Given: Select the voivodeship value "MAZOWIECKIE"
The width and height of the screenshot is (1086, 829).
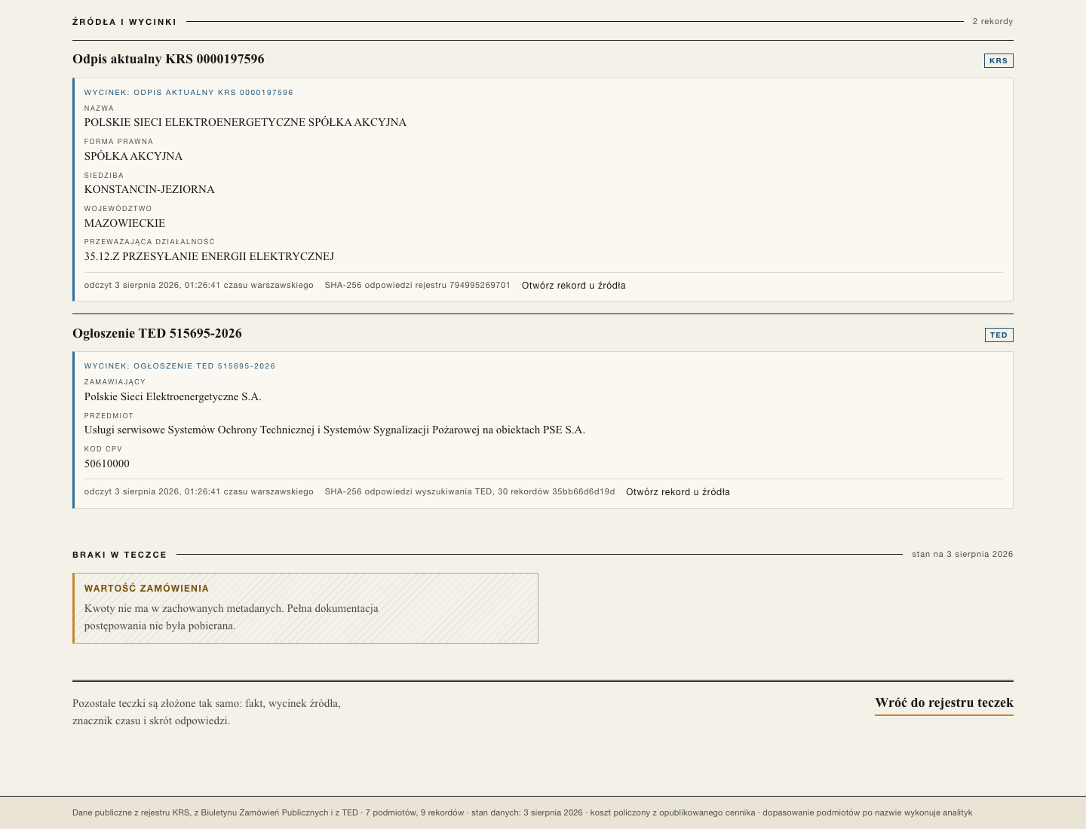Looking at the screenshot, I should point(124,223).
